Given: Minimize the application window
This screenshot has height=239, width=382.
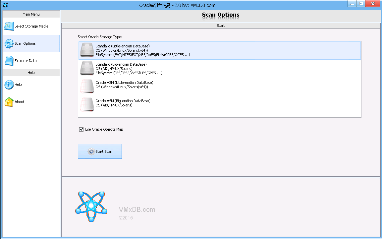Looking at the screenshot, I should tap(352, 4).
